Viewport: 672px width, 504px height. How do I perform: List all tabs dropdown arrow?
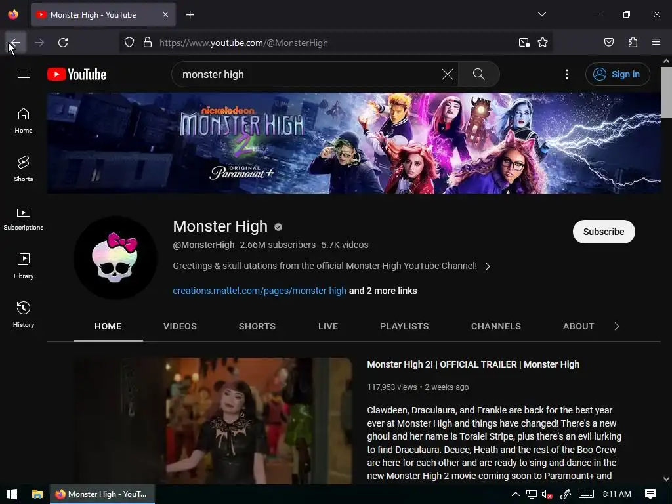click(541, 14)
